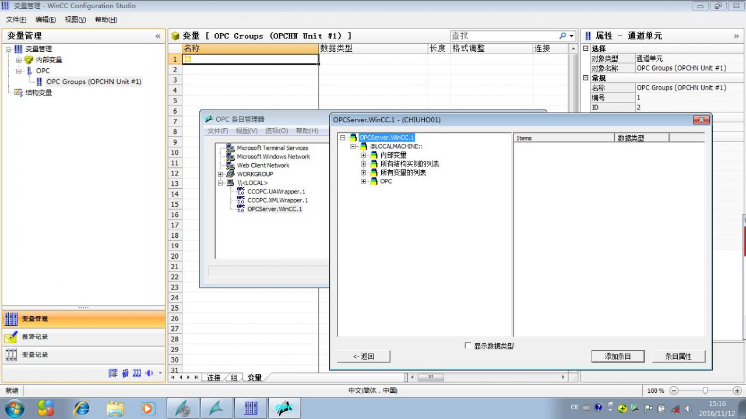This screenshot has width=746, height=419.
Task: Open Windows Explorer folder on taskbar
Action: coord(115,408)
